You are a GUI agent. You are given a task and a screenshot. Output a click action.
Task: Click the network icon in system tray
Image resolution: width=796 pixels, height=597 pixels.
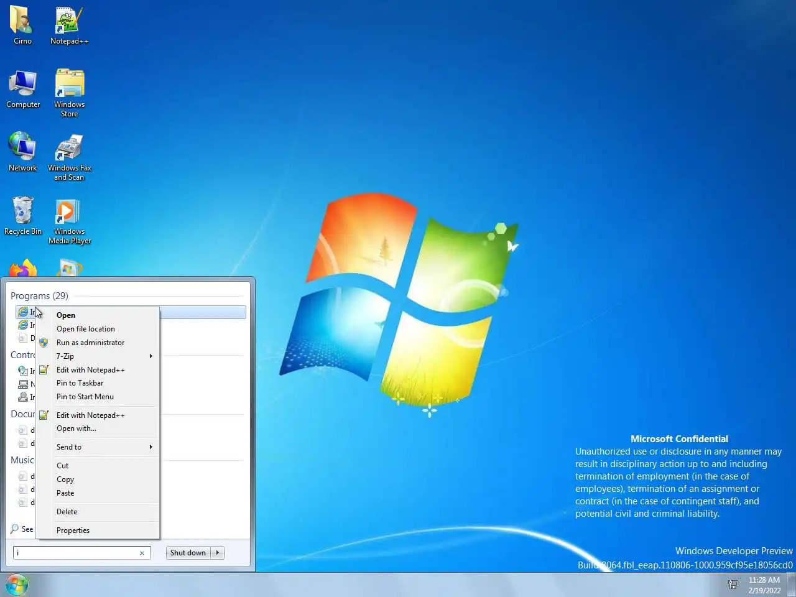(733, 585)
